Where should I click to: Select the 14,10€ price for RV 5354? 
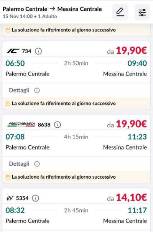(x=131, y=197)
